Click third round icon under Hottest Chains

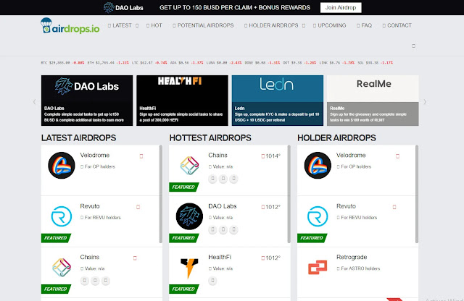(233, 179)
